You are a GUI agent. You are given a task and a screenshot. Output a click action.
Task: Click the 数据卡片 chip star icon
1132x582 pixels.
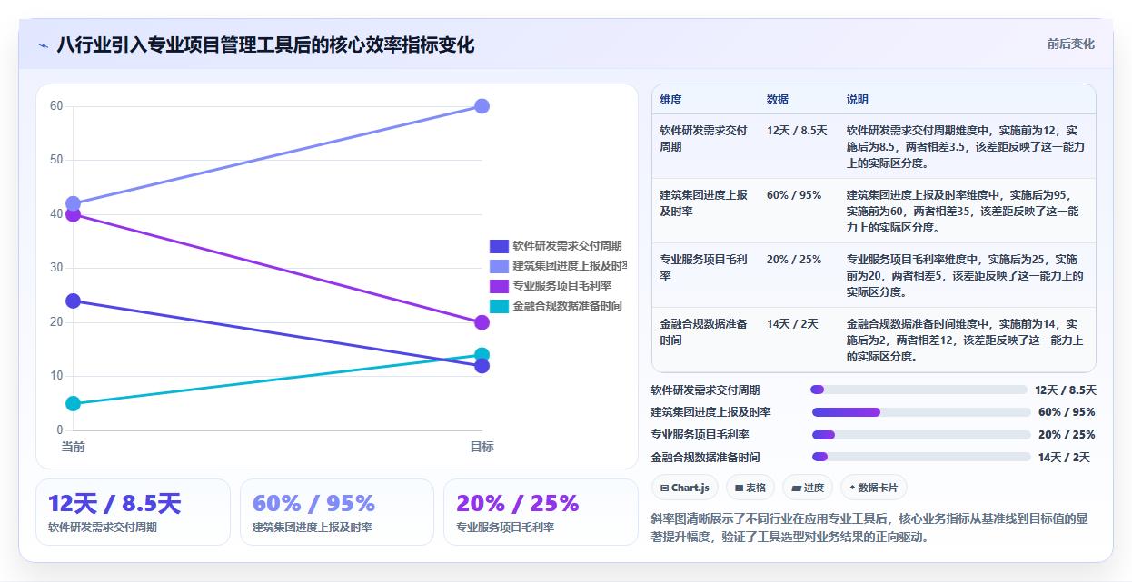(852, 488)
